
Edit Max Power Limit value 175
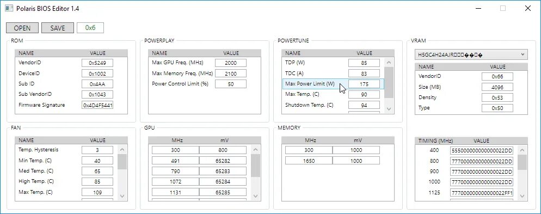coord(364,84)
